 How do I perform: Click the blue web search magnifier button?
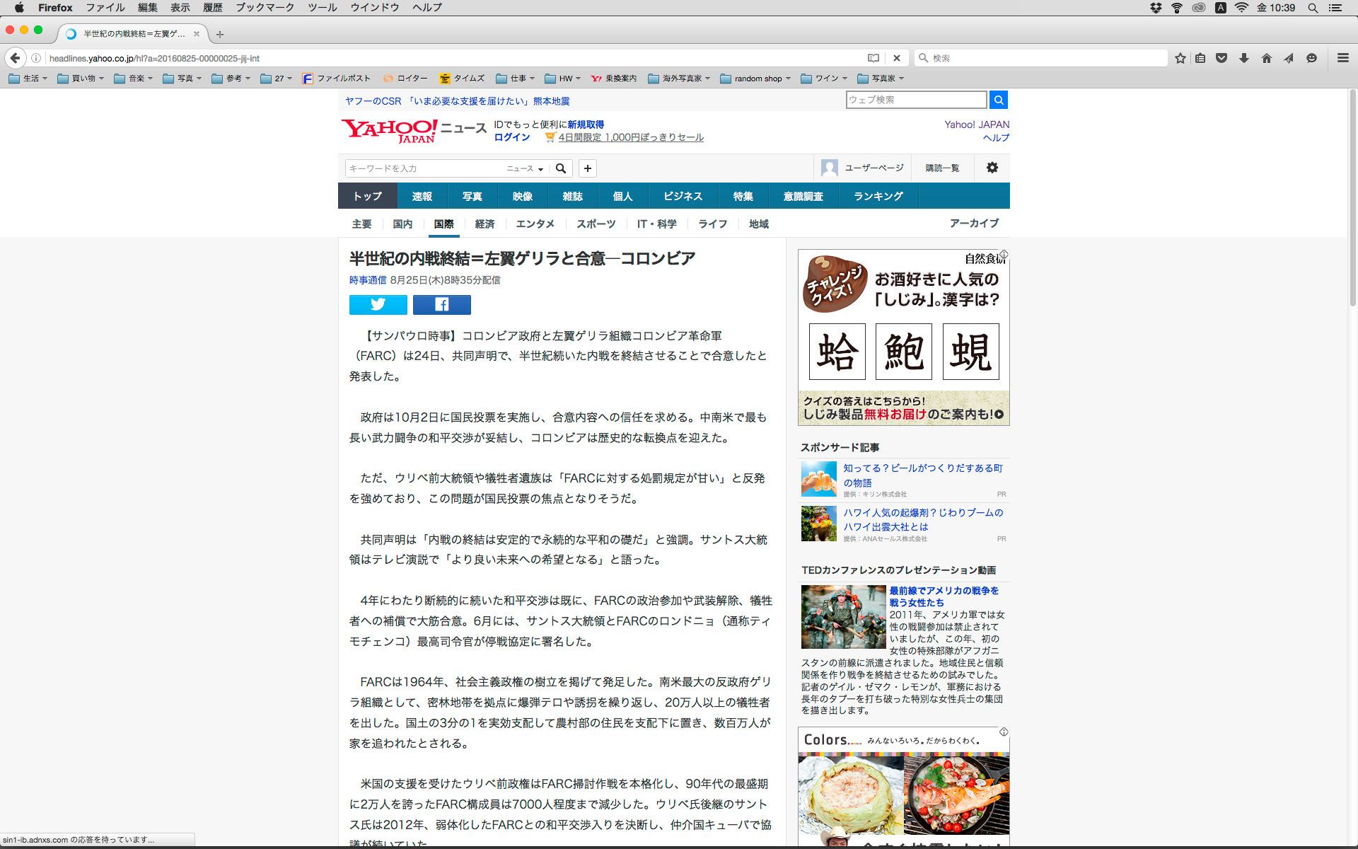tap(998, 100)
